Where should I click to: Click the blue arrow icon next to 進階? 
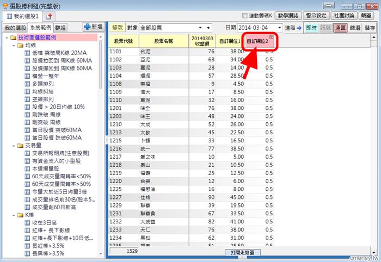pos(299,28)
